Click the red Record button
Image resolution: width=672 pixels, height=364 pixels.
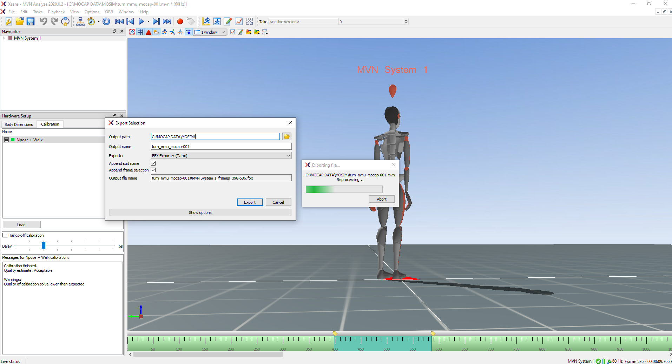tap(180, 21)
